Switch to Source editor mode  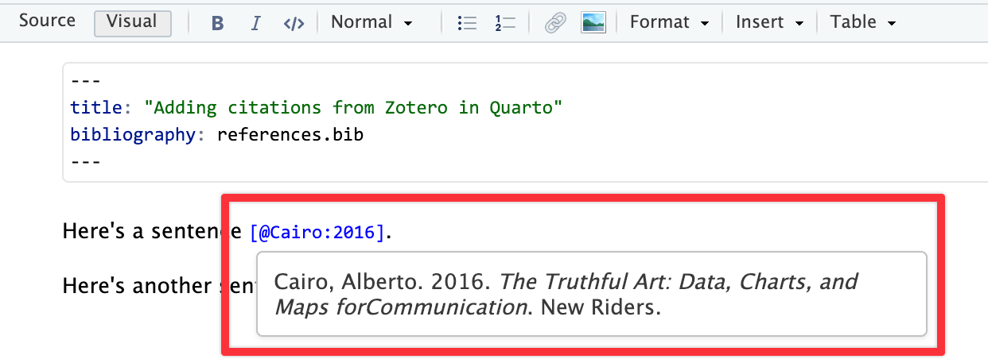pyautogui.click(x=47, y=21)
